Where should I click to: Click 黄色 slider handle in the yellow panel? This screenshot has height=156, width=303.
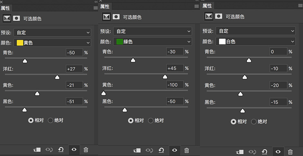click(37, 94)
